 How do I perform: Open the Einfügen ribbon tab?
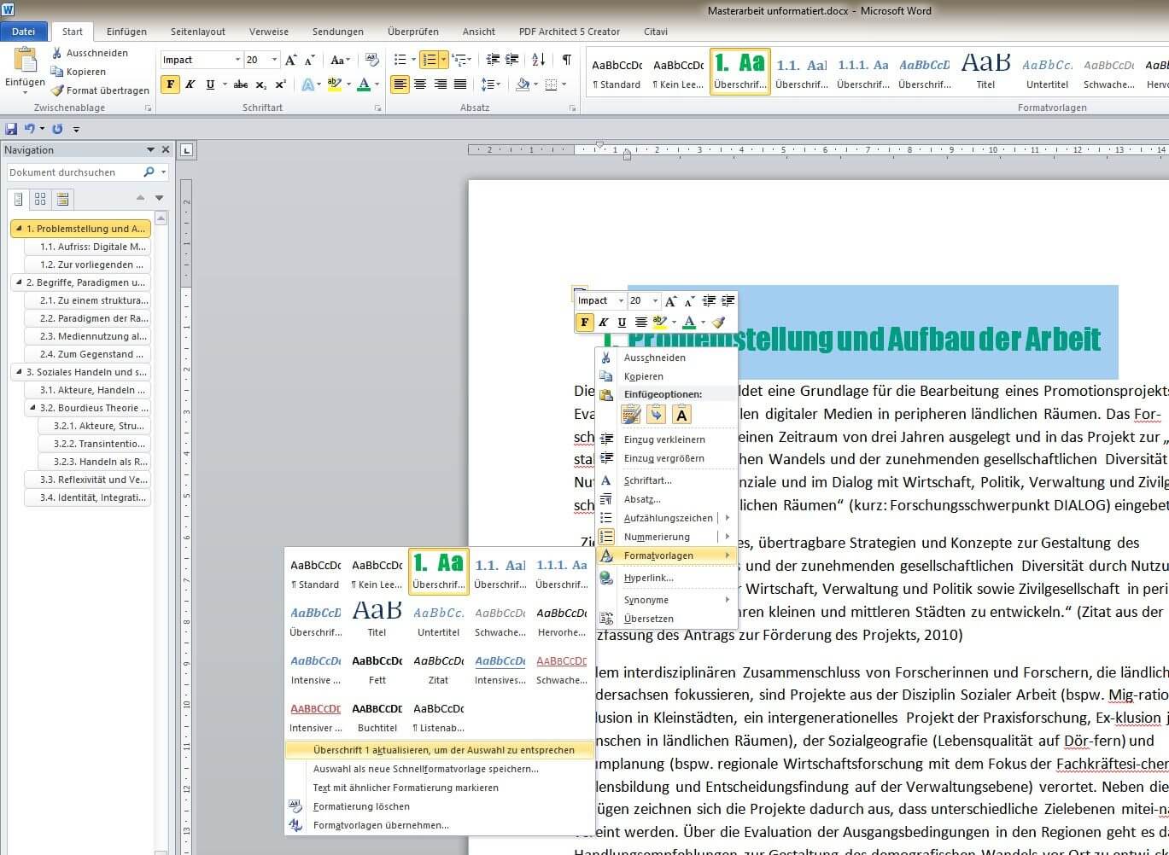click(x=126, y=32)
